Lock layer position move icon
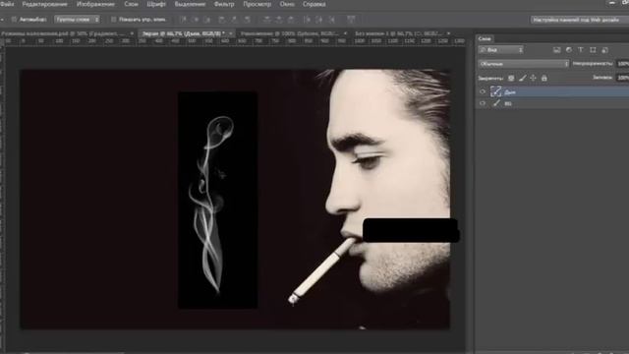This screenshot has height=354, width=629. point(533,79)
